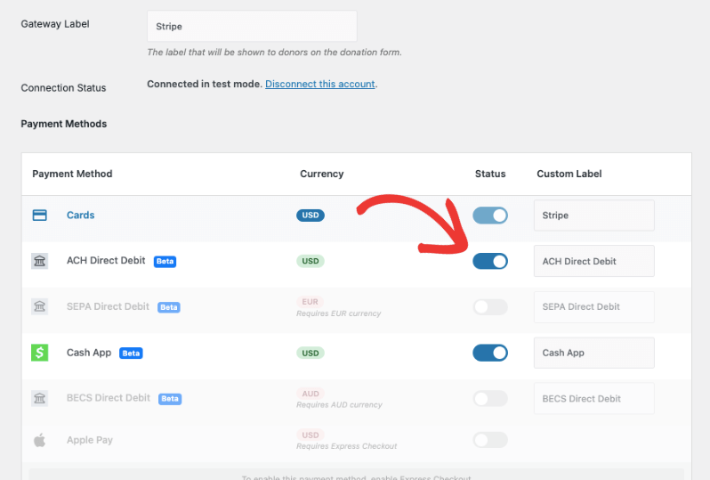Click 'Requires Express Checkout' note

[x=346, y=446]
